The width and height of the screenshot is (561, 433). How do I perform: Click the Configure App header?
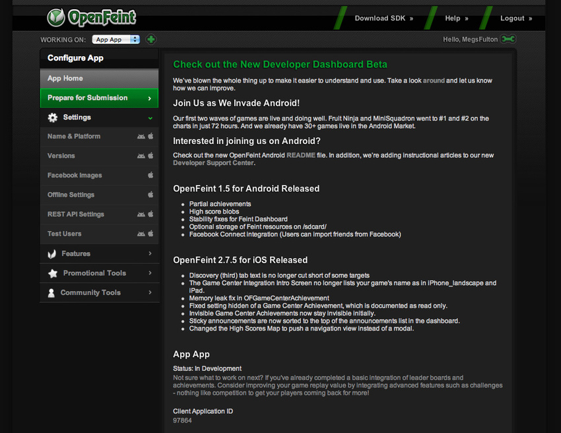pyautogui.click(x=75, y=58)
